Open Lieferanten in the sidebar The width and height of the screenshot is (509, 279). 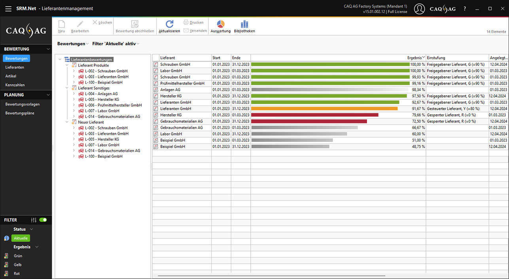(15, 67)
